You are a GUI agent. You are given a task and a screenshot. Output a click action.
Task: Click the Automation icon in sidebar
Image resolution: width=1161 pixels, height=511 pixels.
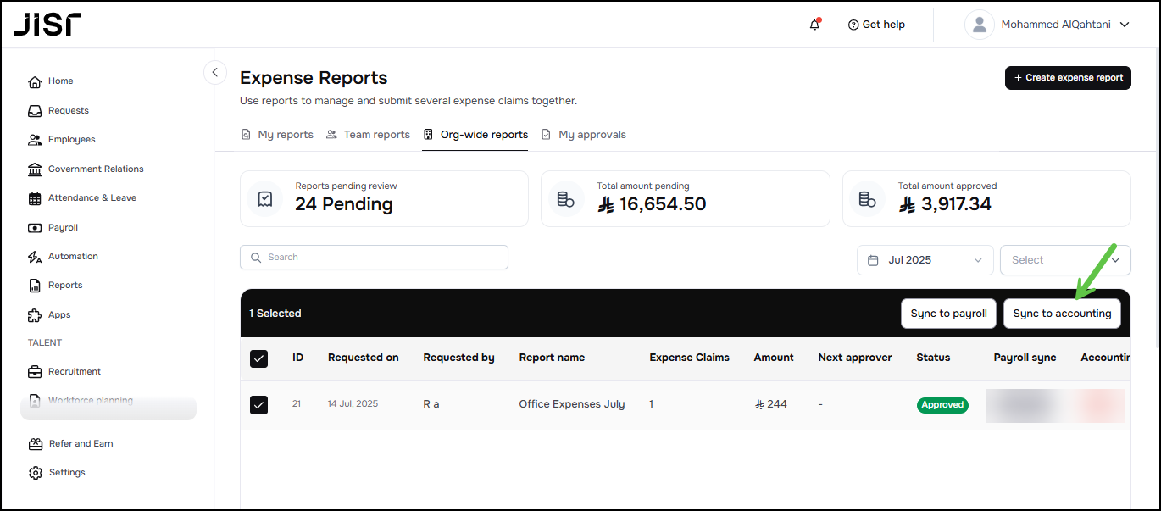(35, 257)
